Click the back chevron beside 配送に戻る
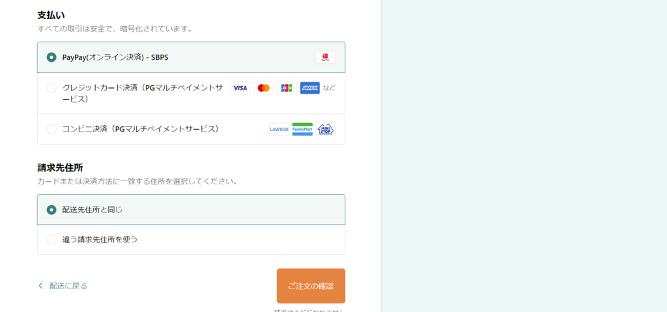Viewport: 667px width, 312px height. (x=41, y=286)
